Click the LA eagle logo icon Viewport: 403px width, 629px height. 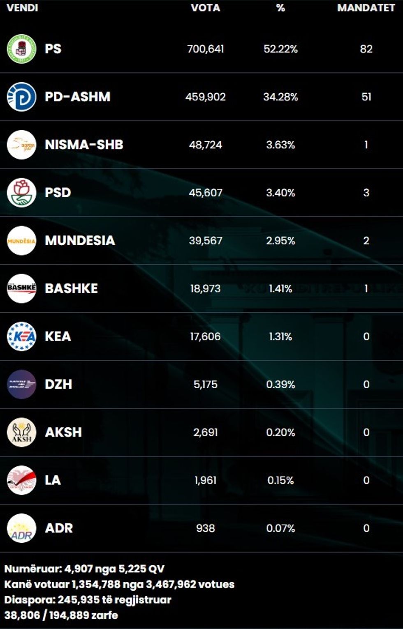[x=21, y=480]
